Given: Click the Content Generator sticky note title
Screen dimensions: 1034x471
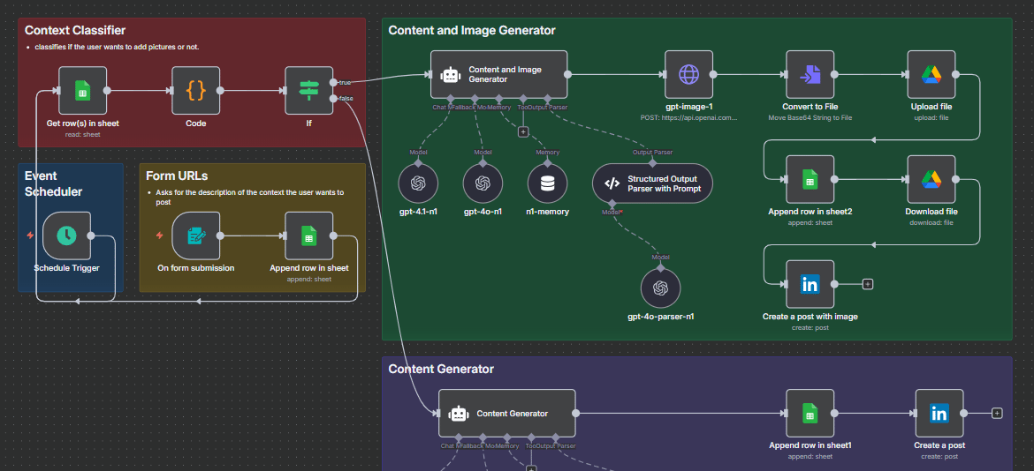Looking at the screenshot, I should pos(440,369).
